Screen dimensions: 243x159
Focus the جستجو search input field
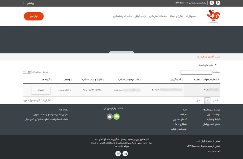[196, 72]
